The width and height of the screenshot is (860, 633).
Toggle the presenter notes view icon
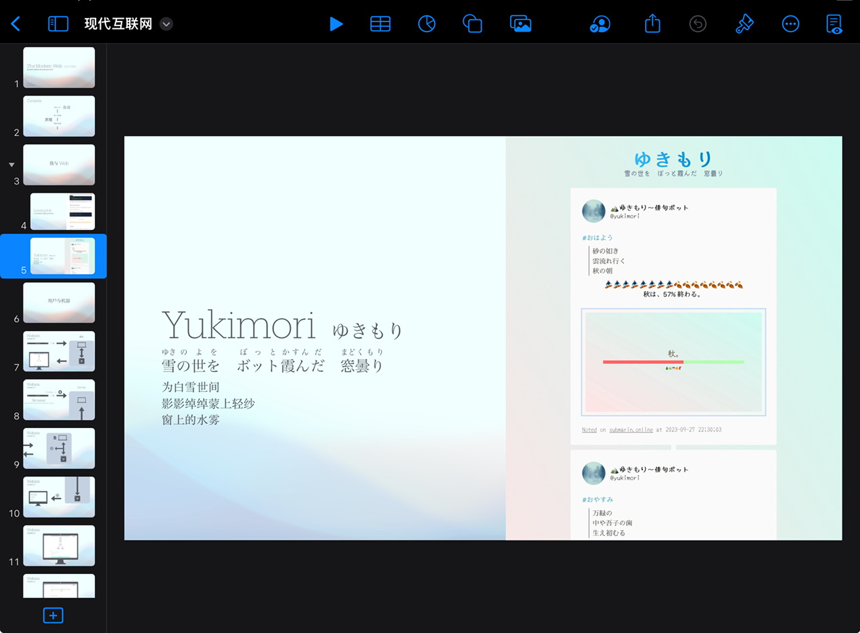[834, 24]
